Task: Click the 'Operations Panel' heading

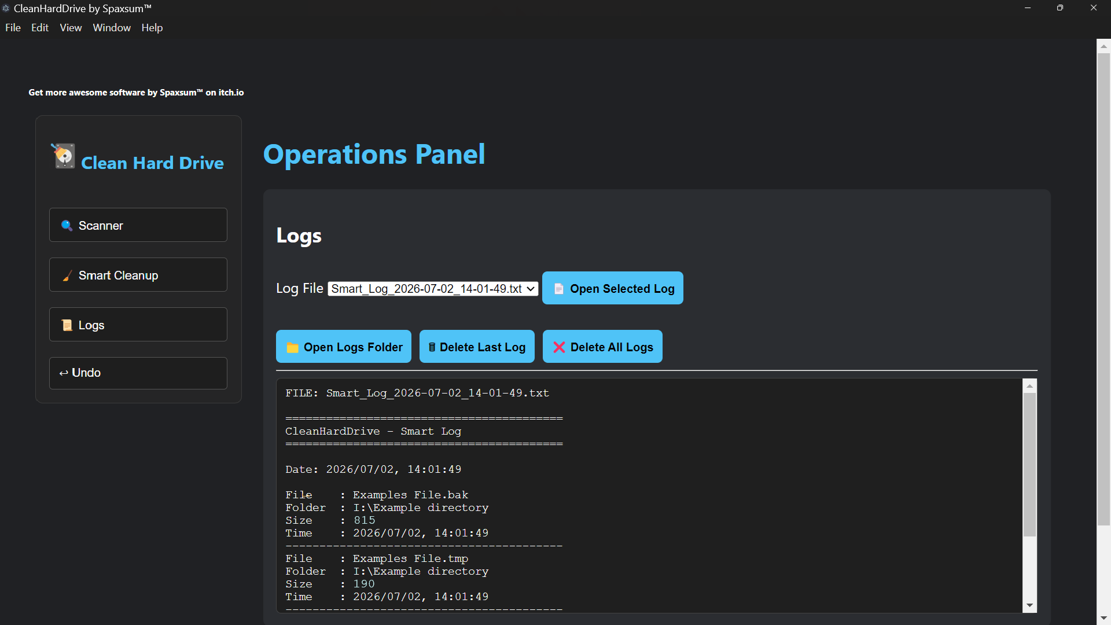Action: pos(374,155)
